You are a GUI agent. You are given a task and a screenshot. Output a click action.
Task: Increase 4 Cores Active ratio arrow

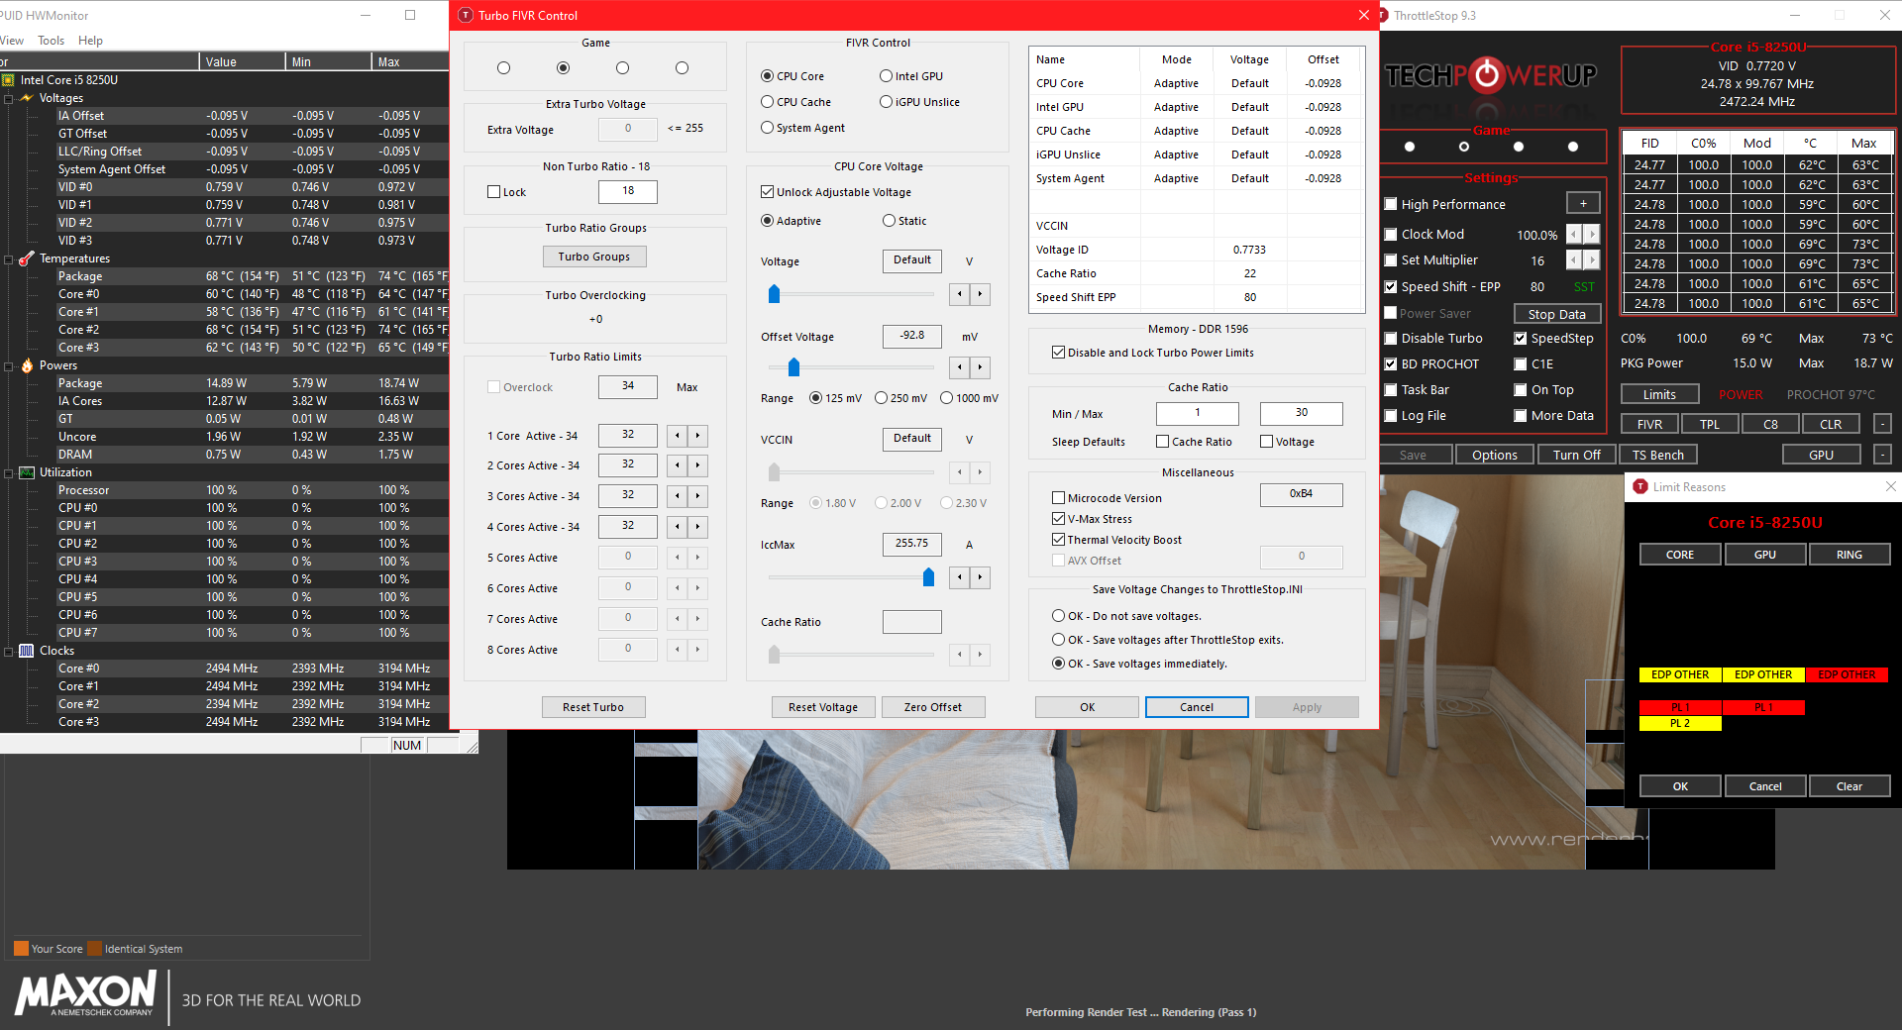click(x=697, y=527)
